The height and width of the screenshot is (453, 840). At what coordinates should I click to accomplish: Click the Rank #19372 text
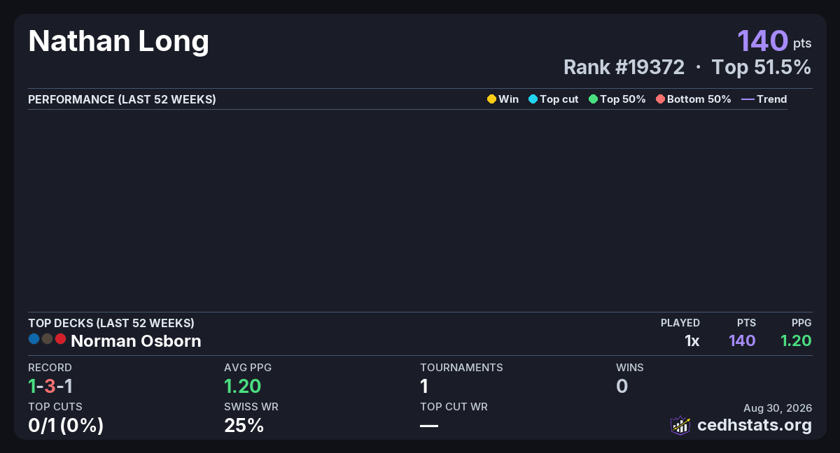(x=624, y=67)
